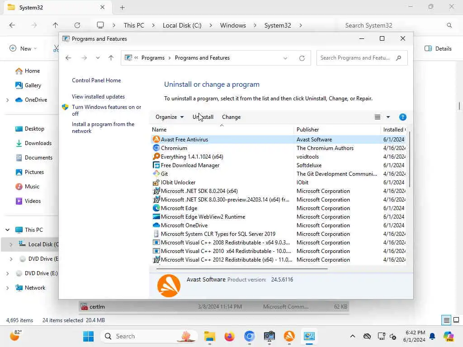Viewport: 463px width, 347px height.
Task: Click the vertical scrollbar of program list
Action: tap(410, 159)
